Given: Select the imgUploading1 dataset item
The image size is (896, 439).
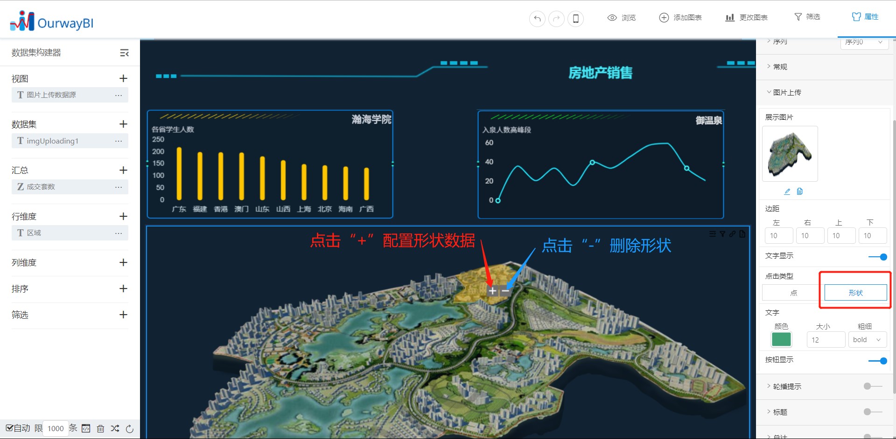Looking at the screenshot, I should pos(70,141).
